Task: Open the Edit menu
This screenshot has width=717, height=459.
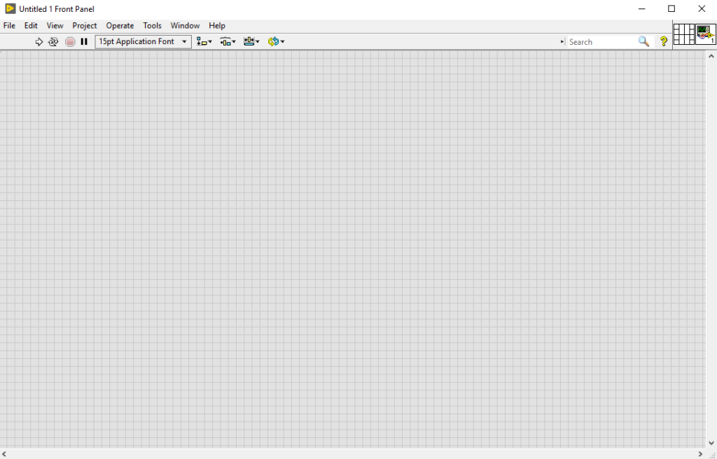Action: point(31,26)
